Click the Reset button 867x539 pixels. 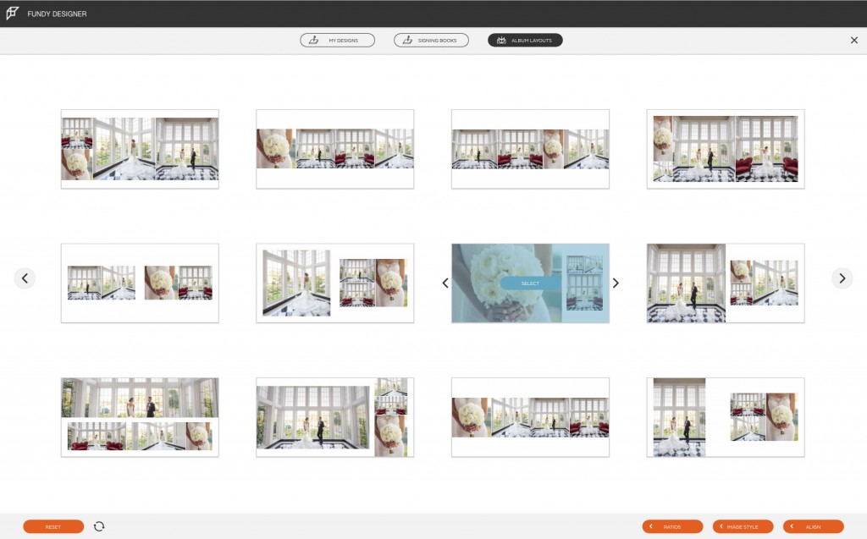click(53, 525)
